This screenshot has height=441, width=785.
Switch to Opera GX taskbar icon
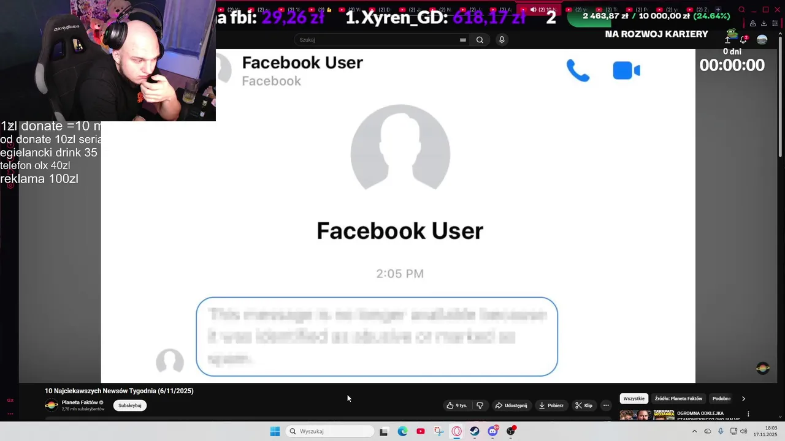(457, 431)
